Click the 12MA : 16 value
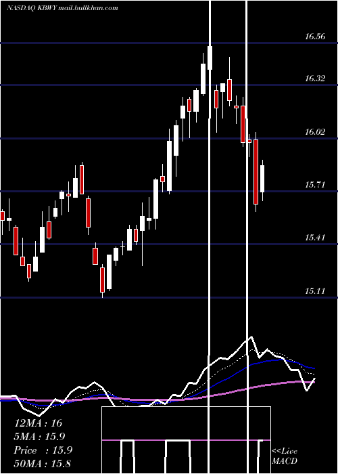The height and width of the screenshot is (474, 338). (38, 423)
